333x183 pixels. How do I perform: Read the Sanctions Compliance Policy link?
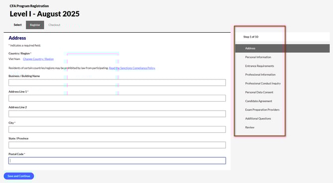tap(132, 68)
